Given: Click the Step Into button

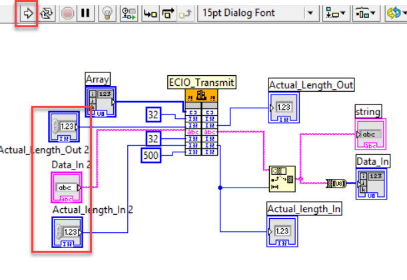Looking at the screenshot, I should coord(151,13).
